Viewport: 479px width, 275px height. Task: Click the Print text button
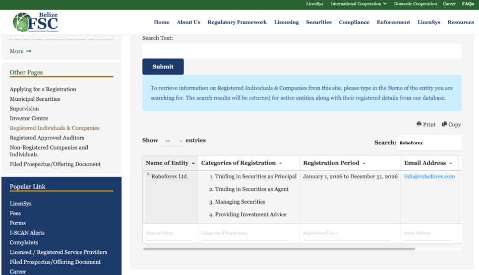click(x=429, y=124)
